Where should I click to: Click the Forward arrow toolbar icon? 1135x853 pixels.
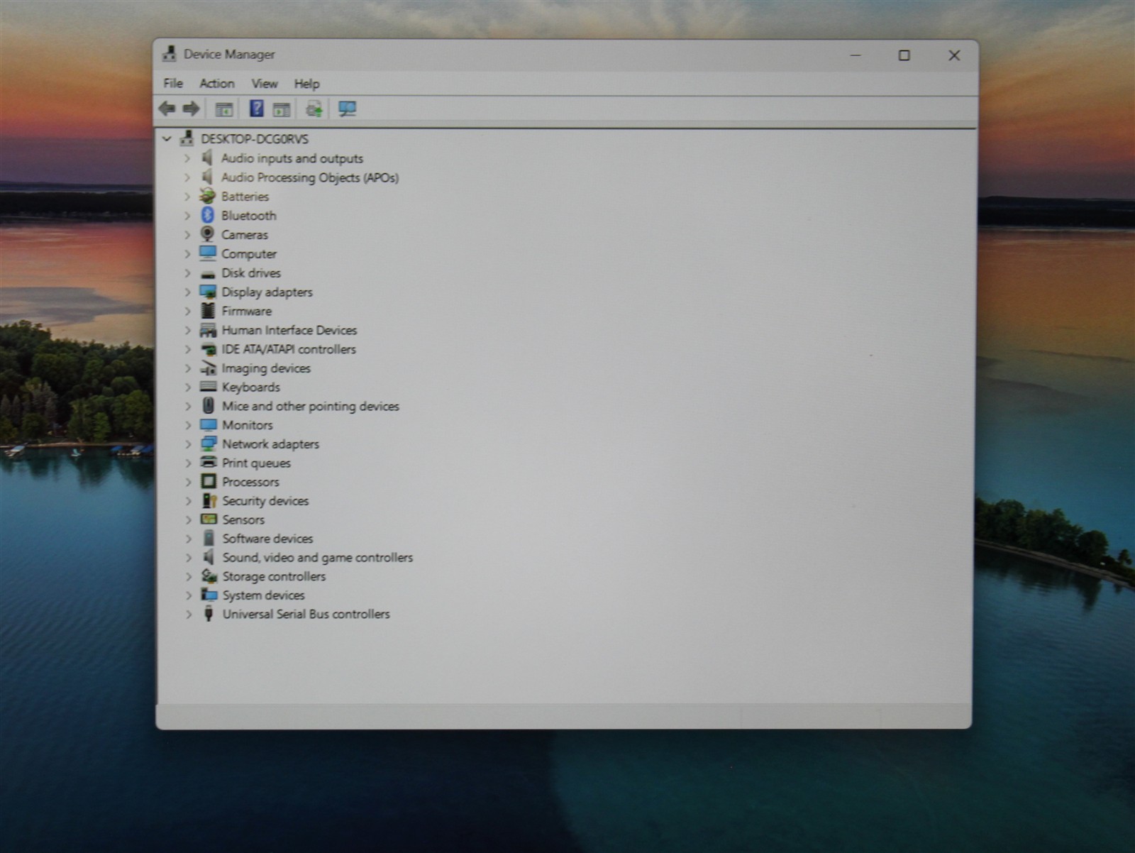click(191, 109)
